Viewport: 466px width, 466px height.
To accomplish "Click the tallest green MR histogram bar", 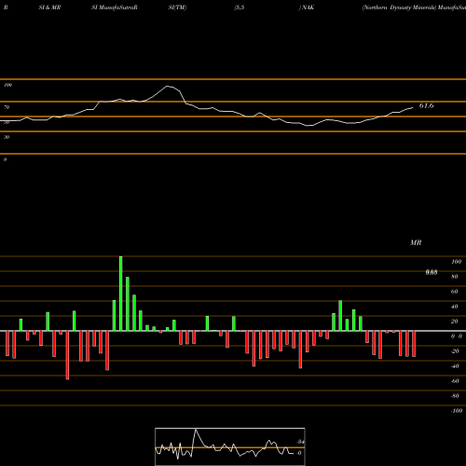I will (x=121, y=294).
